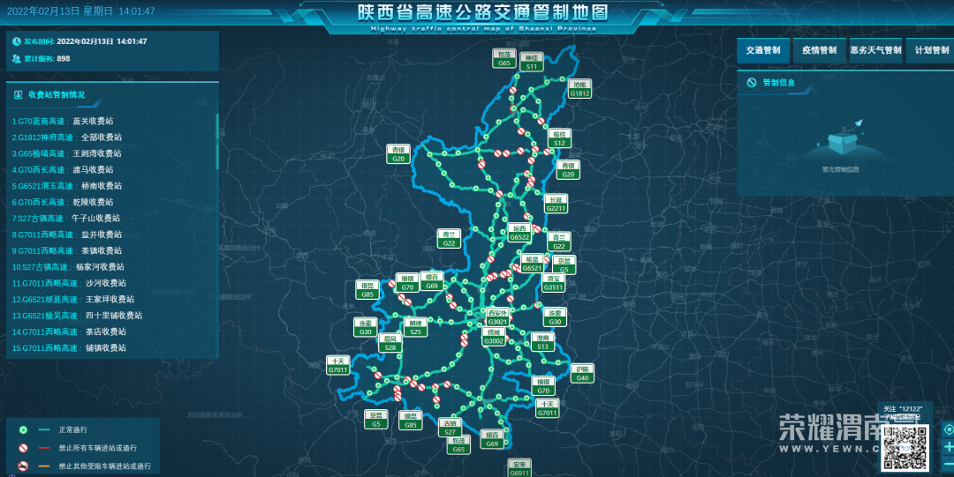Select row 1.G70蓝商高速 蓝关收费站
Image resolution: width=954 pixels, height=477 pixels.
[63, 121]
